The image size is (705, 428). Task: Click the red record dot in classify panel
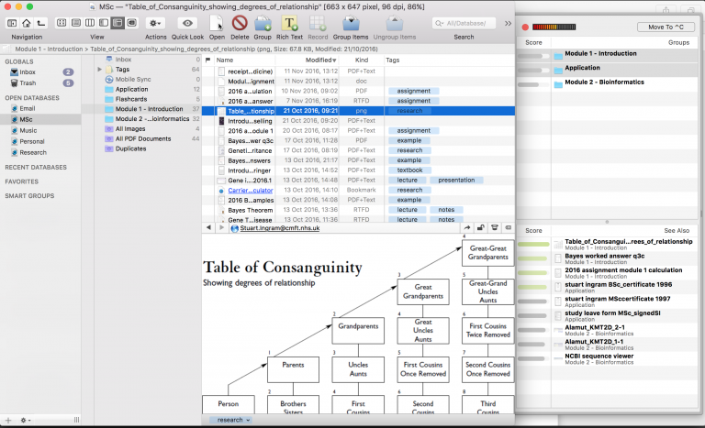pos(525,27)
